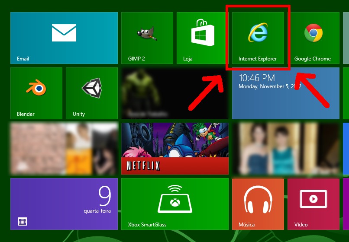
Task: Launch the Unity tile
Action: (x=92, y=93)
